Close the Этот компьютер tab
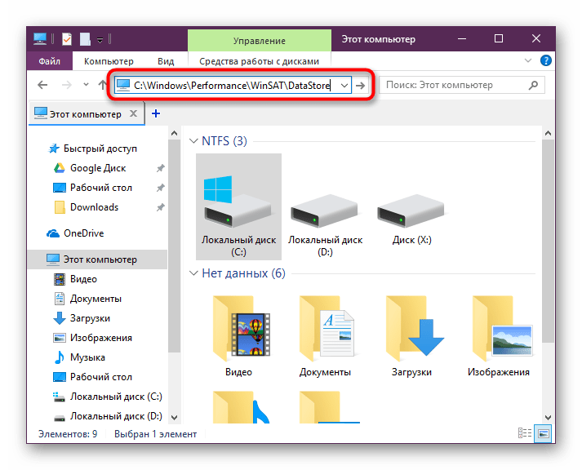The image size is (582, 470). [133, 113]
